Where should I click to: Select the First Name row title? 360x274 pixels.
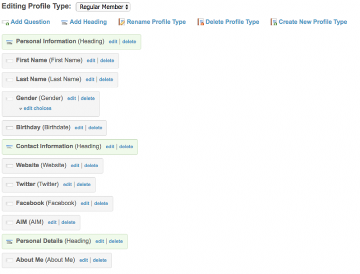tap(31, 60)
